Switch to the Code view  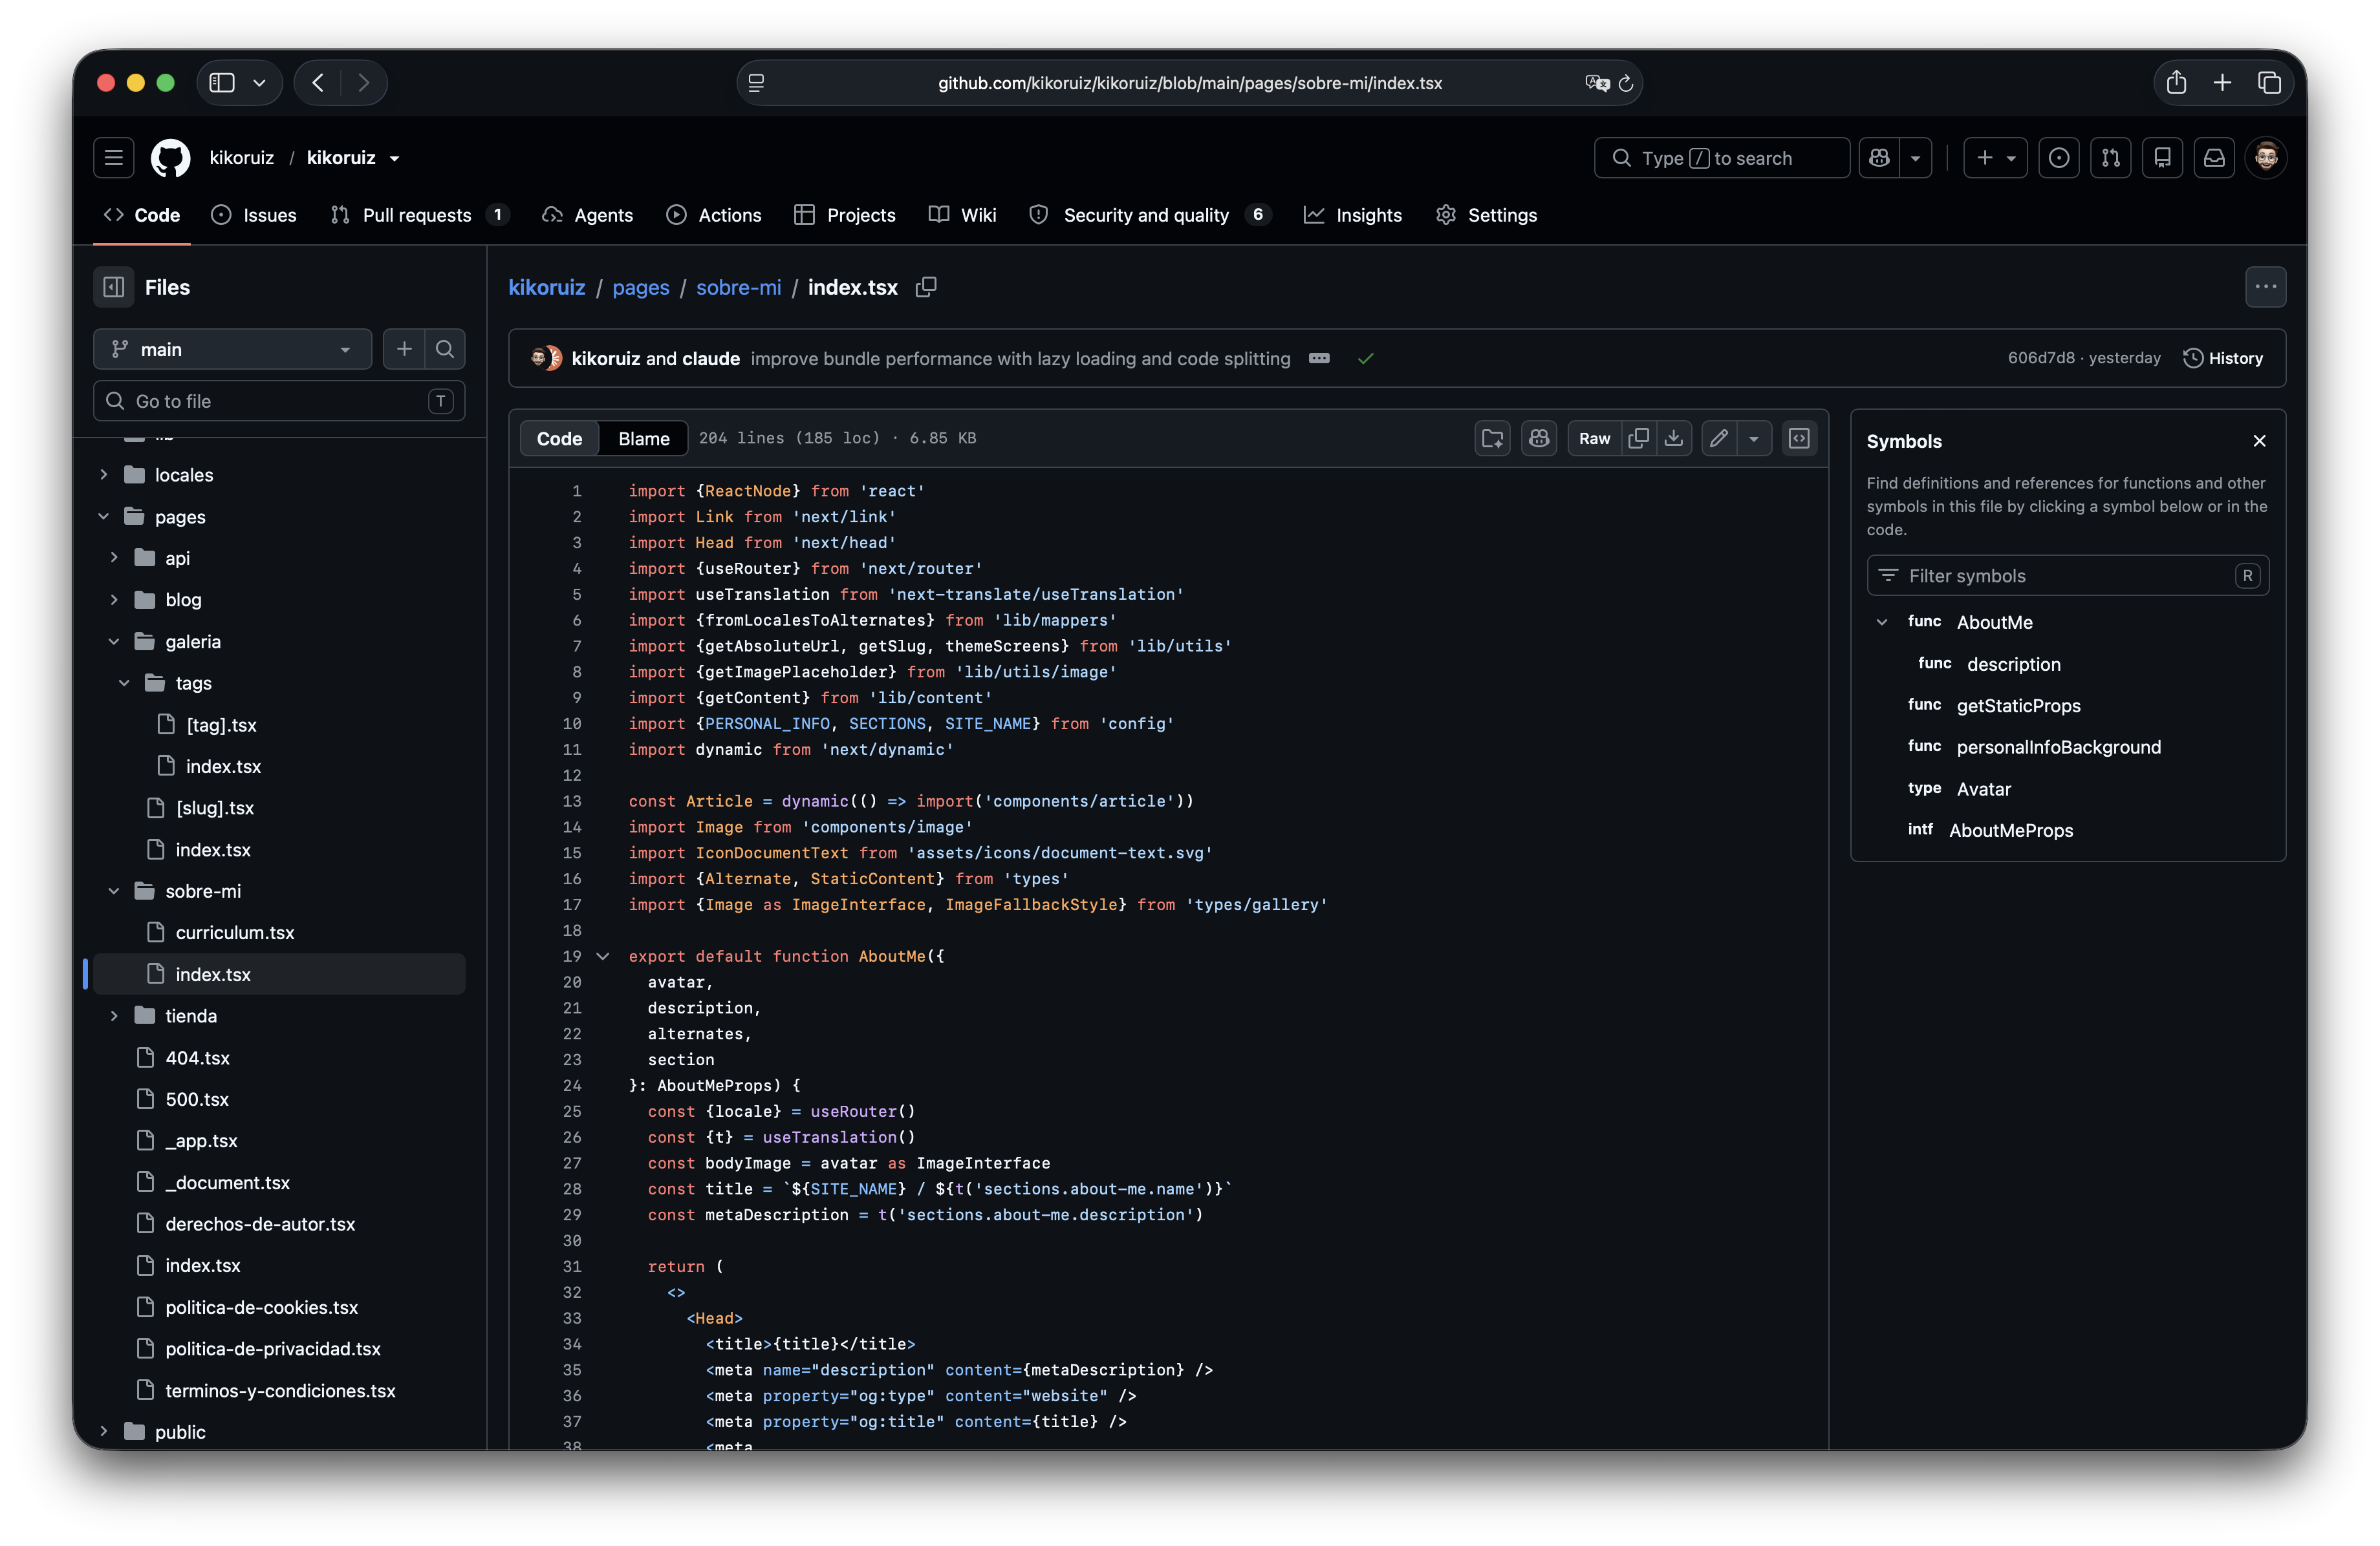point(559,438)
